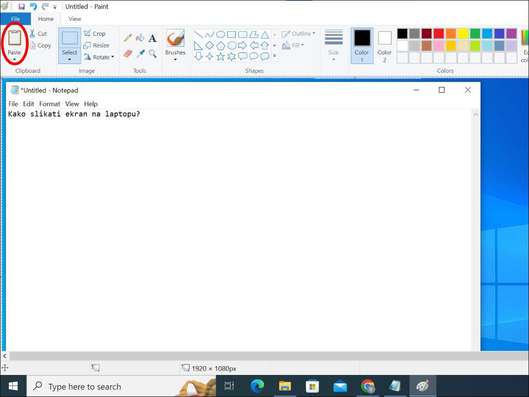Select the Fill with color bucket tool
Viewport: 529px width, 397px height.
pyautogui.click(x=140, y=38)
